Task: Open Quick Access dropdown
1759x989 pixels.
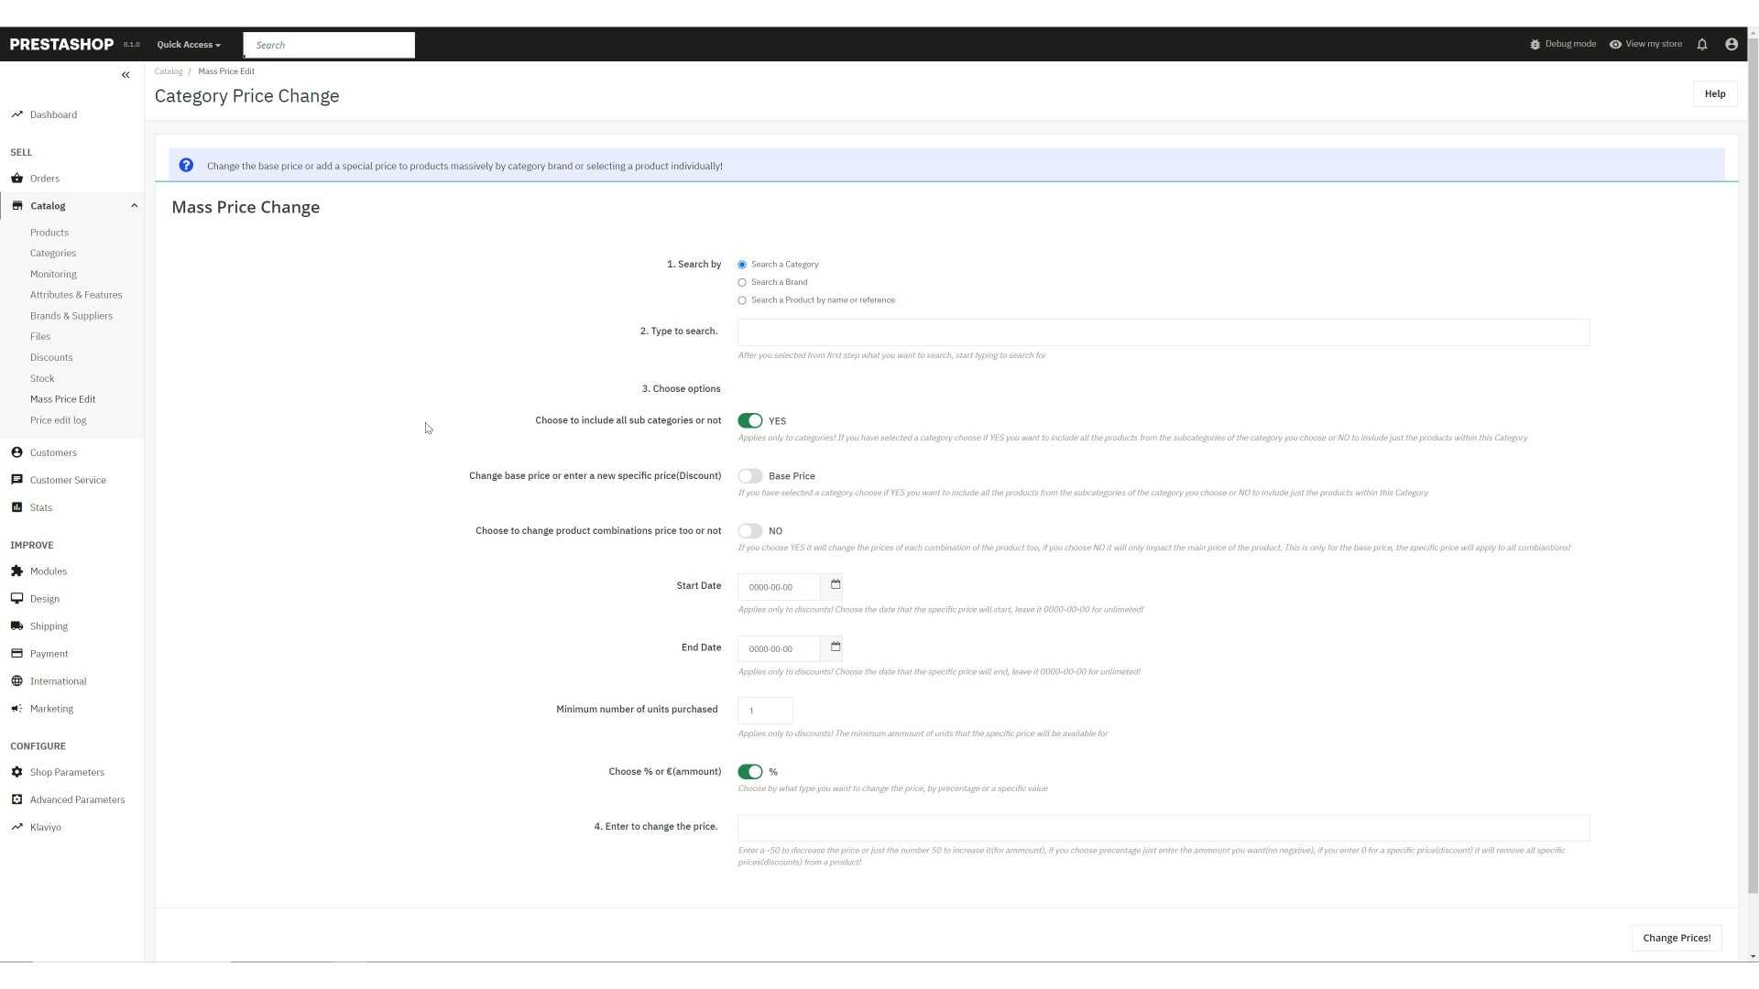Action: click(189, 45)
